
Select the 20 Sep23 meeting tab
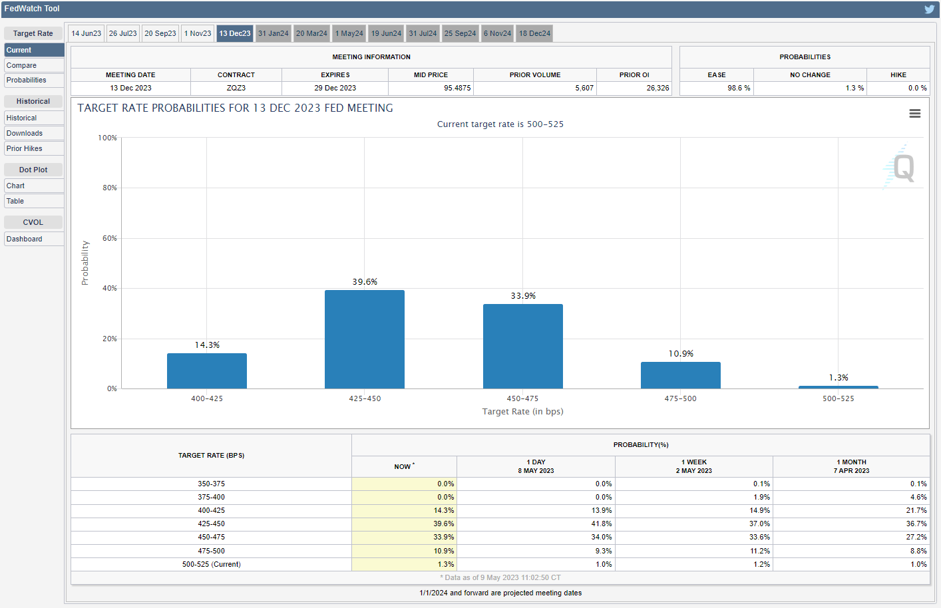point(160,33)
